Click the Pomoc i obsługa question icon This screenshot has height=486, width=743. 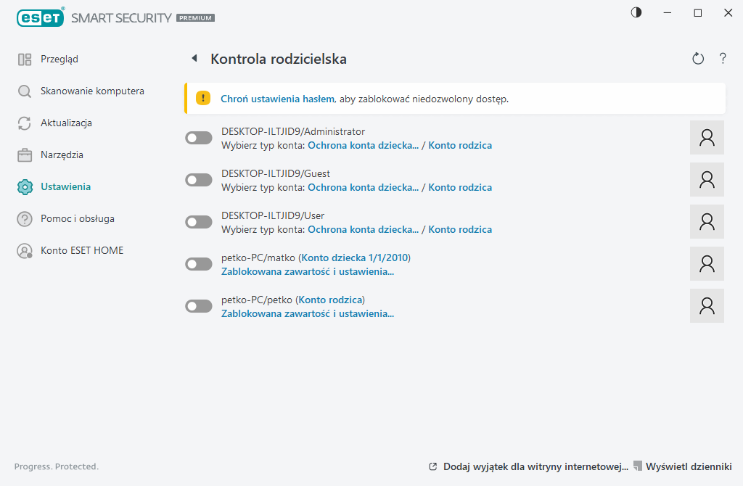(24, 218)
